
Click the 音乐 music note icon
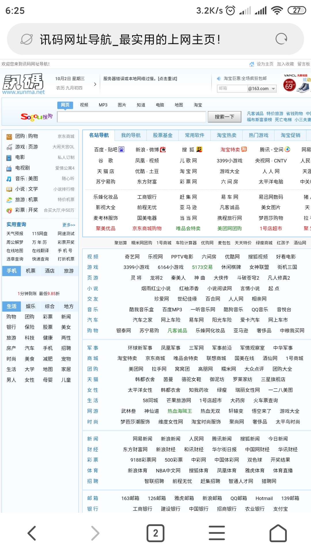point(9,179)
